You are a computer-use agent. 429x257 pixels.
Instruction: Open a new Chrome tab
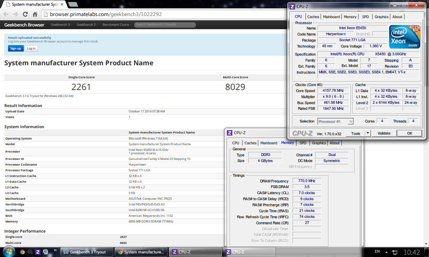click(x=73, y=4)
